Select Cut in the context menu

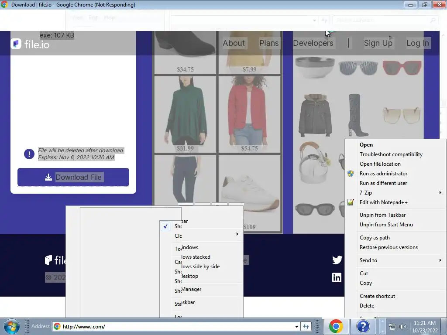click(x=364, y=273)
